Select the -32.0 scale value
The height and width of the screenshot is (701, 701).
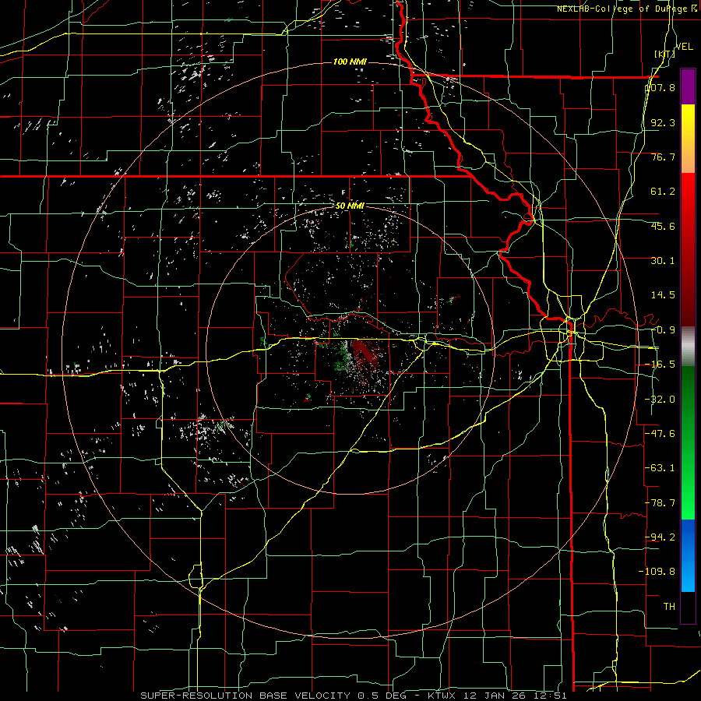(660, 400)
